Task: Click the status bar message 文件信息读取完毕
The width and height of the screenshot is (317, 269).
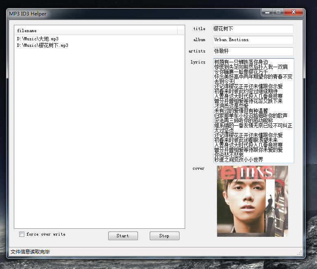Action: click(30, 252)
